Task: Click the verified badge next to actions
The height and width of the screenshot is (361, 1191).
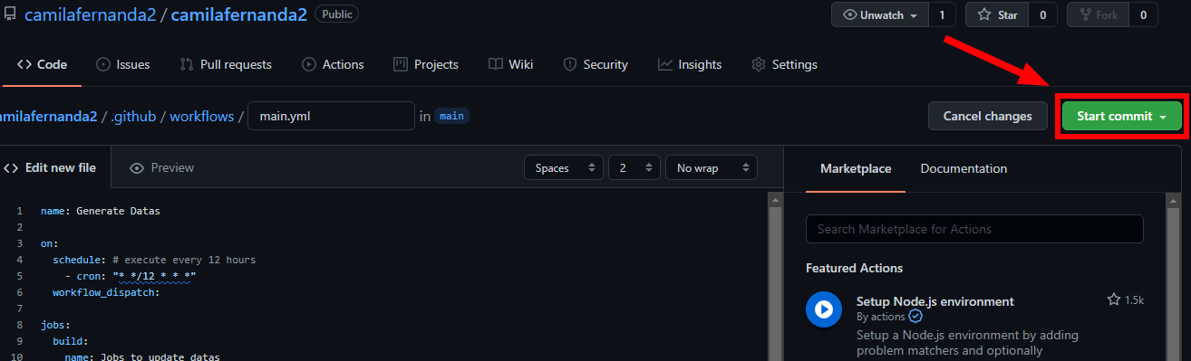Action: pyautogui.click(x=915, y=317)
